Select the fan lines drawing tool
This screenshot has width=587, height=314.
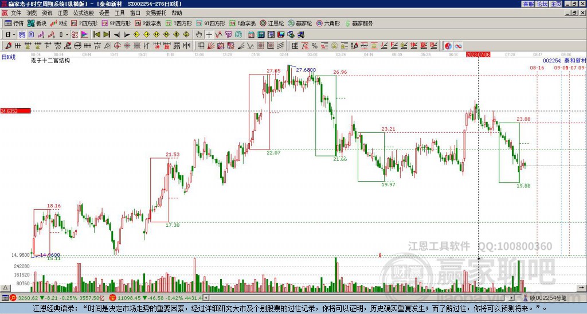click(x=211, y=46)
